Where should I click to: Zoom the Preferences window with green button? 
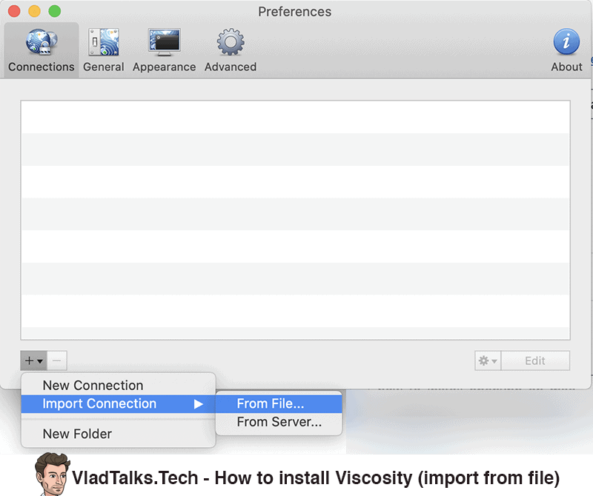55,11
